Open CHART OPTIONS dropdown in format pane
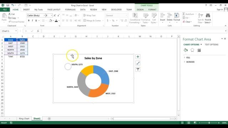 (201, 44)
